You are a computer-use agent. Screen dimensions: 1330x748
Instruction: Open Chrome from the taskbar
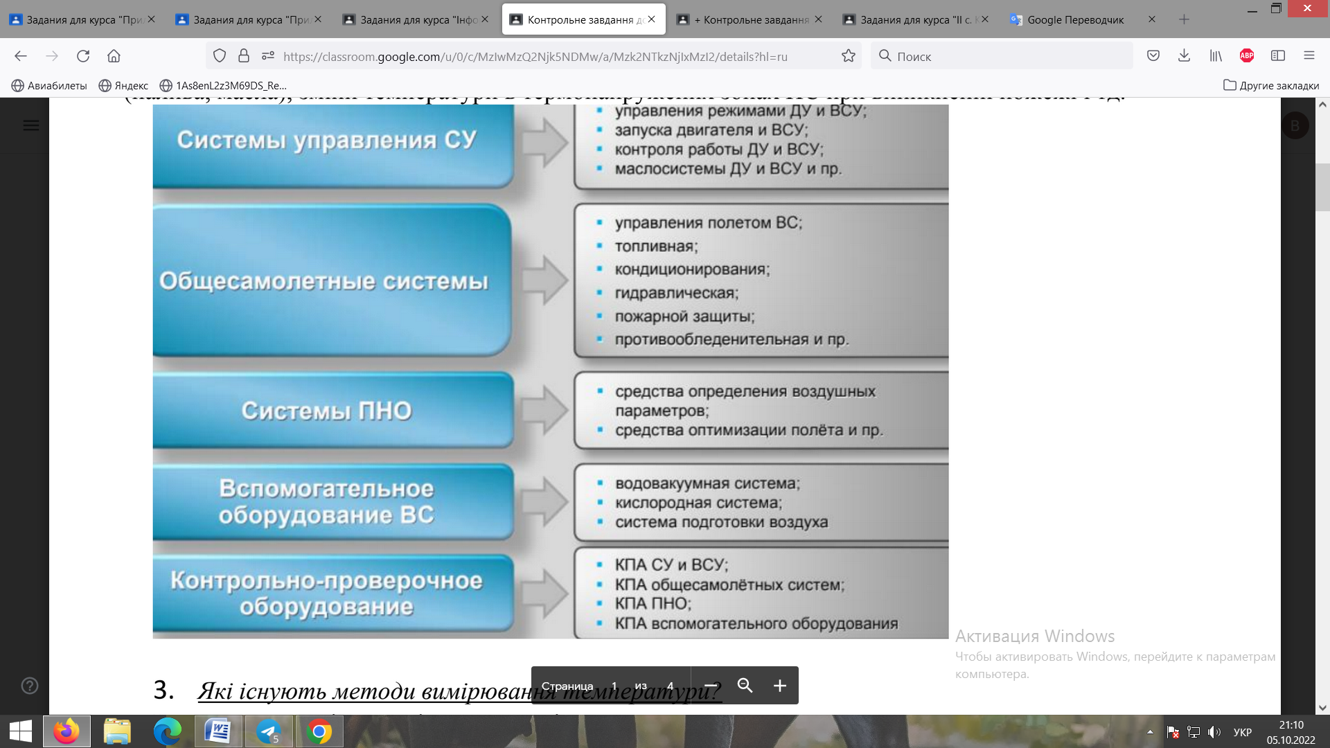[x=319, y=731]
